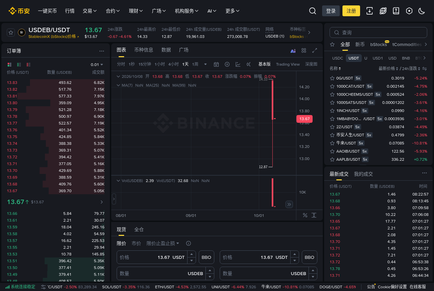This screenshot has width=434, height=291.
Task: Click the left BBO button
Action: click(x=206, y=257)
